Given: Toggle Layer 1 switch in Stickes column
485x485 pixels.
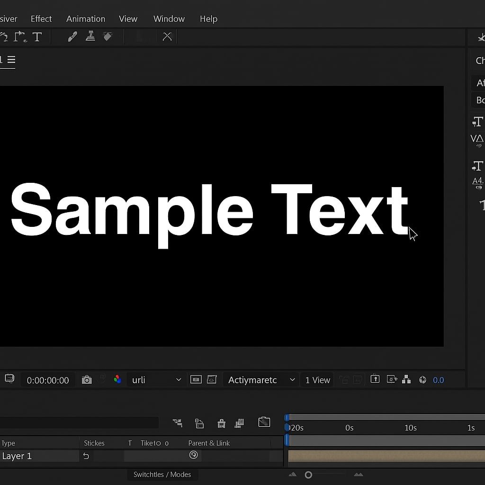Looking at the screenshot, I should 86,456.
